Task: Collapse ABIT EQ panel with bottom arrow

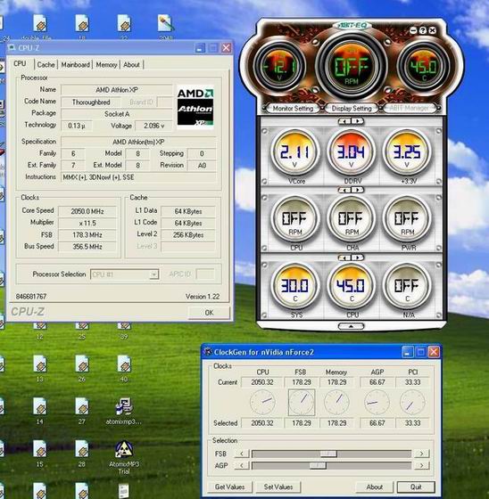Action: point(351,326)
